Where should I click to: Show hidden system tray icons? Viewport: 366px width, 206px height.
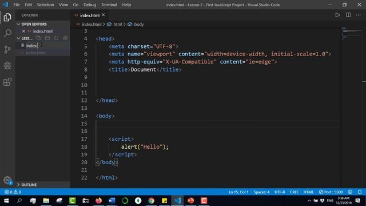[309, 201]
